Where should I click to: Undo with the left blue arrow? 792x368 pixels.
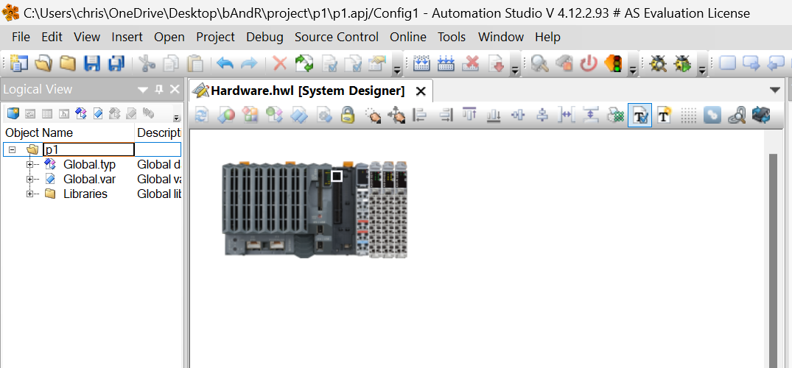225,63
